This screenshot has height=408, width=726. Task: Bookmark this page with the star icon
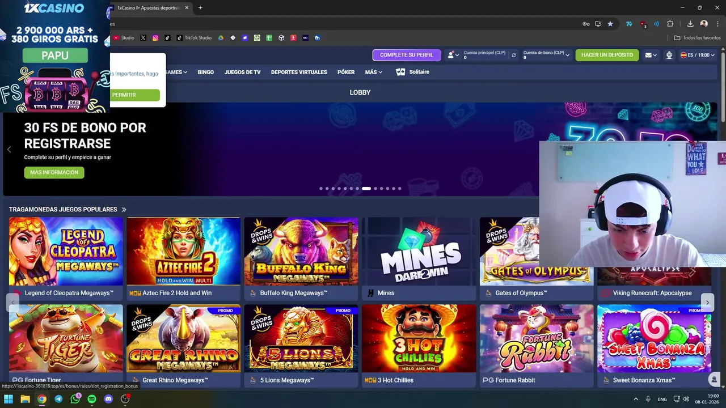click(610, 24)
